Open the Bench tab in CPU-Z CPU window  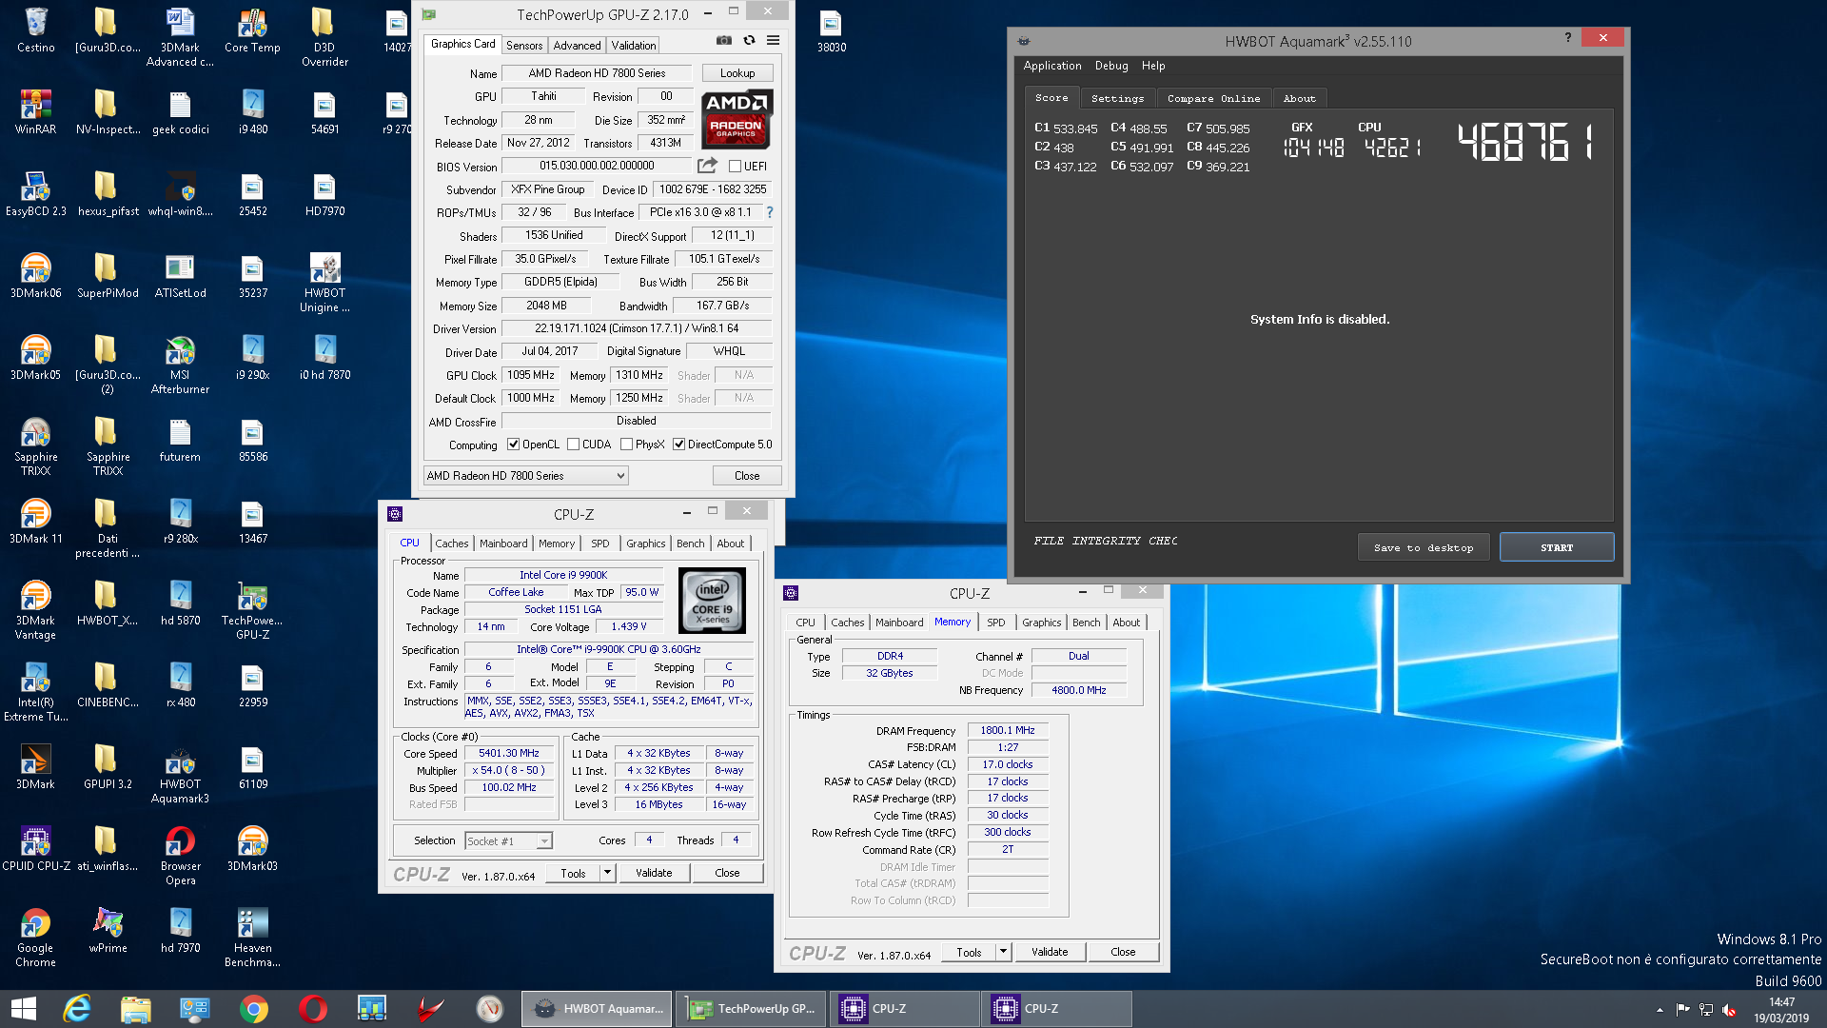(x=691, y=544)
